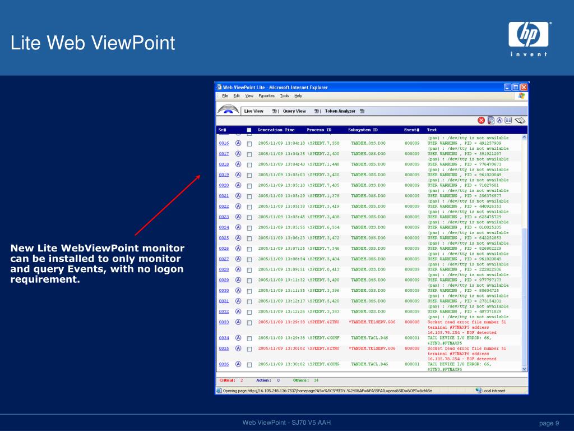The height and width of the screenshot is (431, 574).
Task: Click the Subsystem ID column header
Action: [x=363, y=130]
